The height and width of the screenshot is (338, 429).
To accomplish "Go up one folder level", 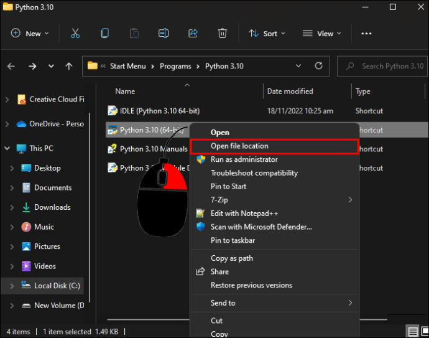I will click(69, 66).
